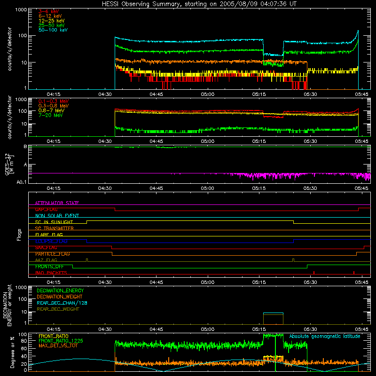Viewport: 376px width, 376px height.
Task: Pick the SAA_FLAG label
Action: pos(46,248)
